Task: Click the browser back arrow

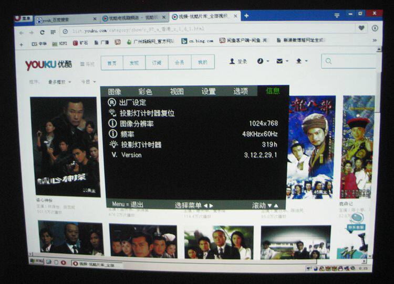Action: (x=22, y=32)
